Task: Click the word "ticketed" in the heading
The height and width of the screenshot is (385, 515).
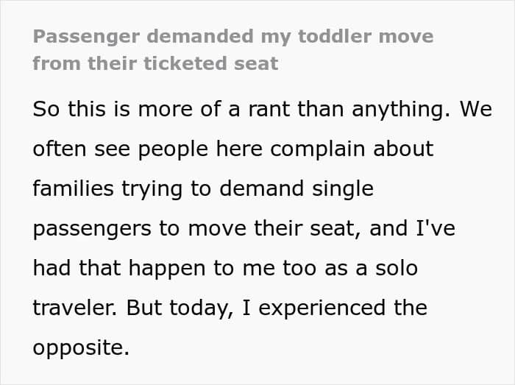Action: point(185,63)
